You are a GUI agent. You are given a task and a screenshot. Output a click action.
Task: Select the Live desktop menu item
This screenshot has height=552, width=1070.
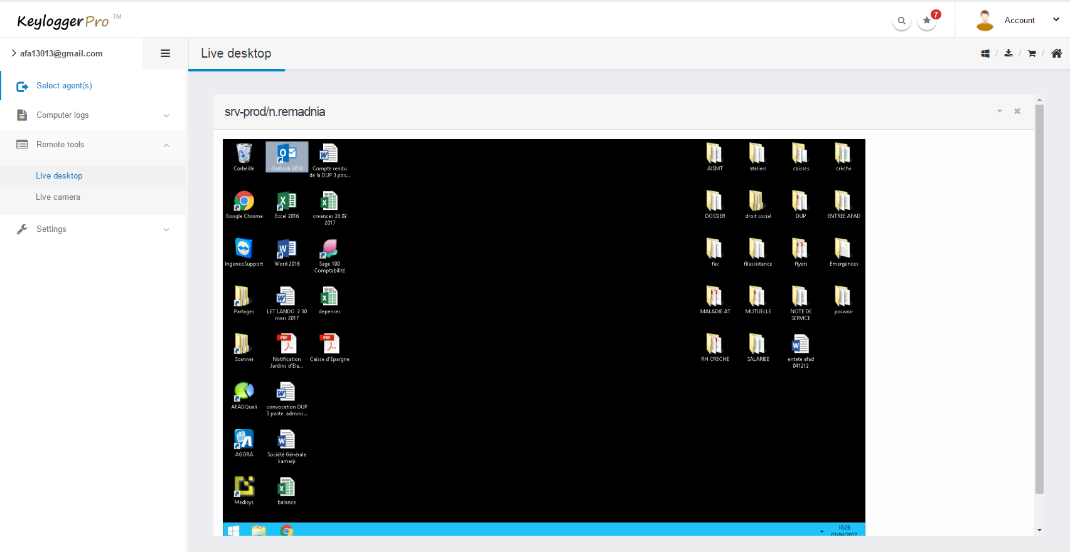[59, 176]
